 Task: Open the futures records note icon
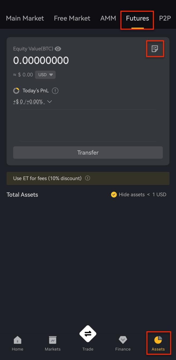click(x=155, y=49)
